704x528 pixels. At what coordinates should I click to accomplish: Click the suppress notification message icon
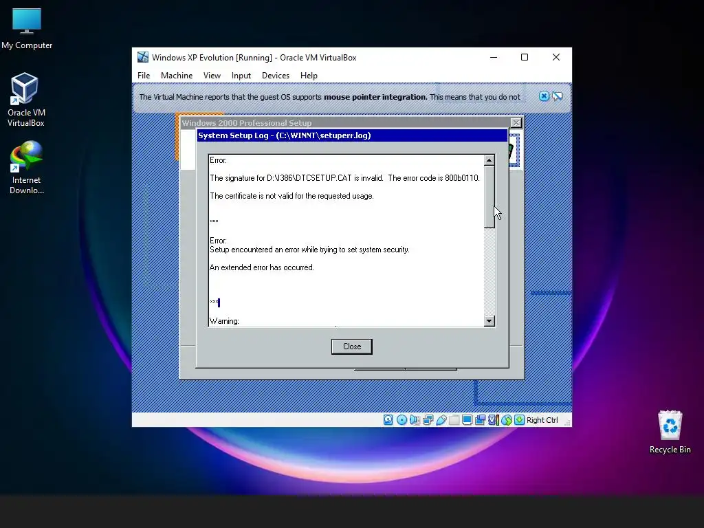point(557,96)
